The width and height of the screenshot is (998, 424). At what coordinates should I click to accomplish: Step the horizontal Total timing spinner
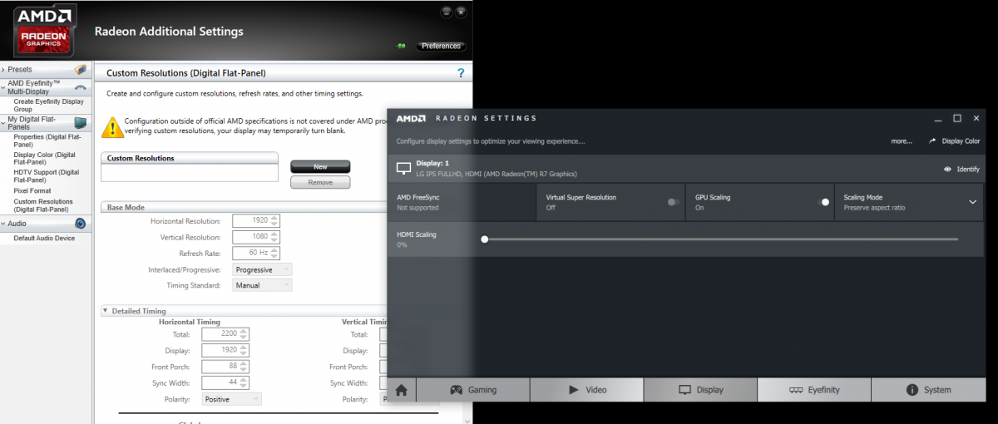pyautogui.click(x=245, y=334)
